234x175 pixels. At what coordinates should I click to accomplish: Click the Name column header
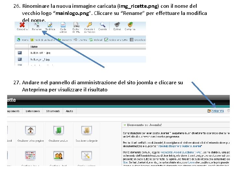click(x=34, y=47)
